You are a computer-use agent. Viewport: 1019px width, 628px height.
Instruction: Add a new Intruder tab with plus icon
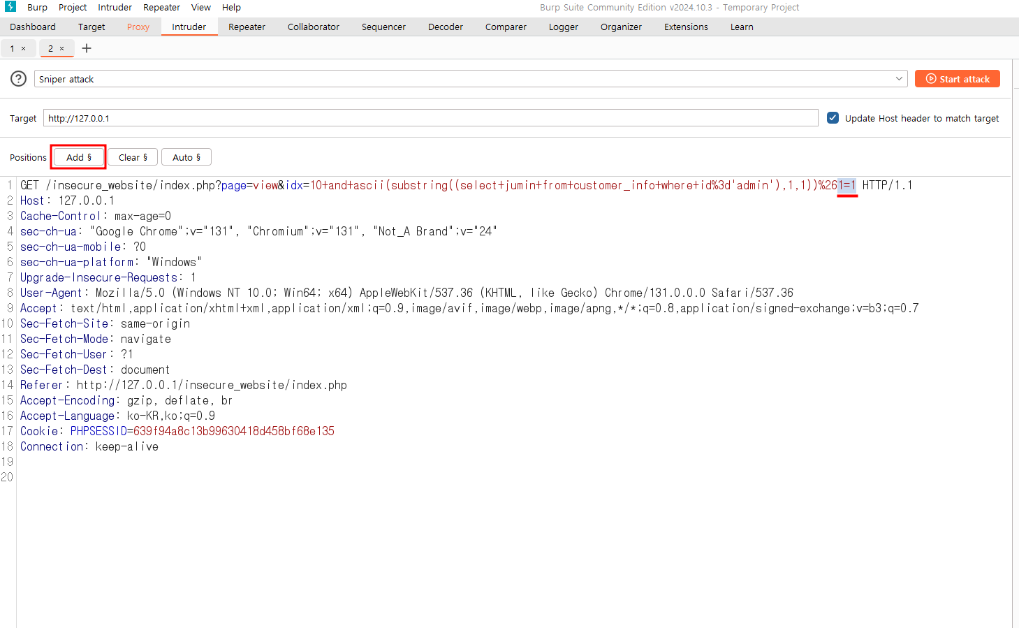[87, 48]
